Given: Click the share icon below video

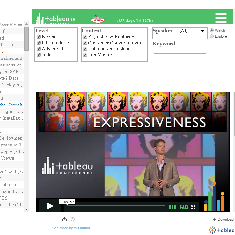Looking at the screenshot, I should point(64,219).
